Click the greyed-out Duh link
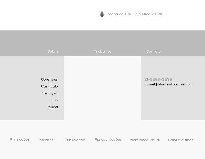205x159 pixels. [54, 100]
